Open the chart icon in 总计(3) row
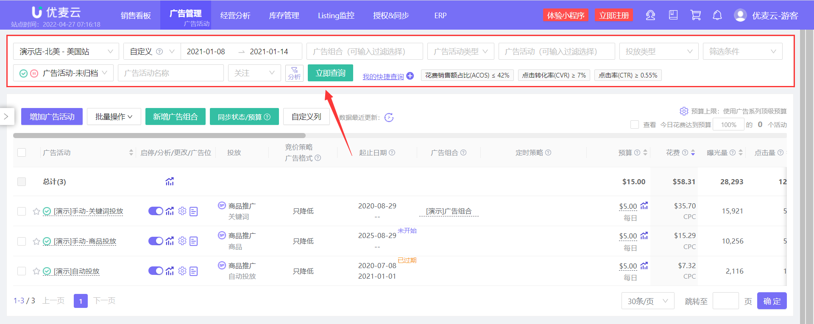 (170, 182)
